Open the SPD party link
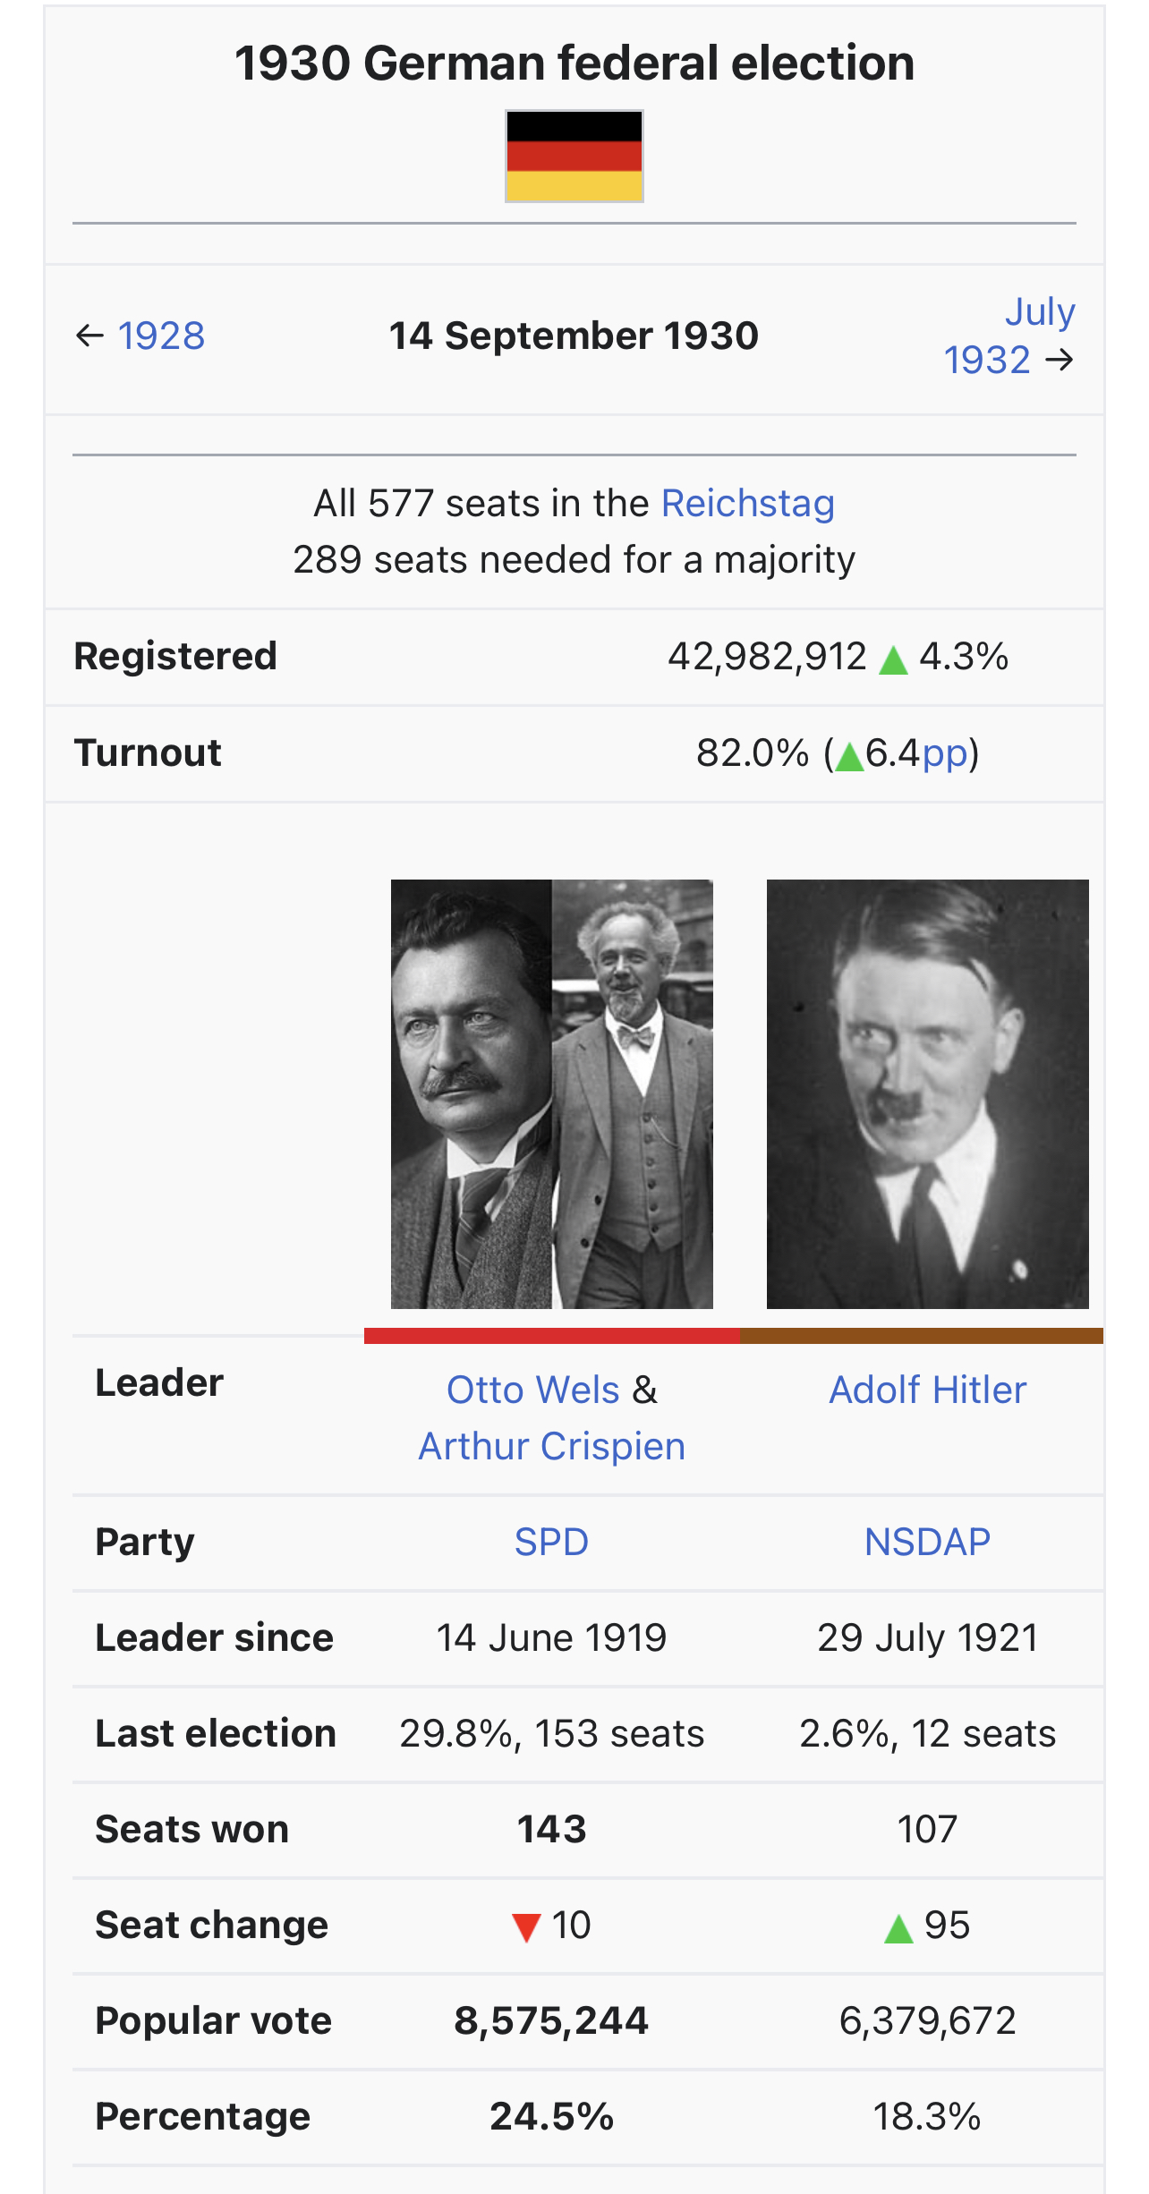 551,1543
